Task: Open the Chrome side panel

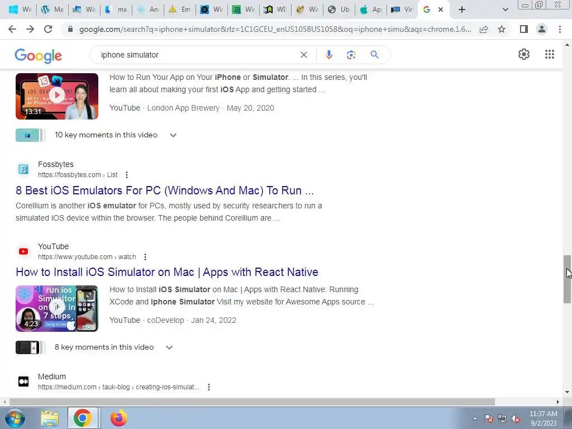Action: (524, 29)
